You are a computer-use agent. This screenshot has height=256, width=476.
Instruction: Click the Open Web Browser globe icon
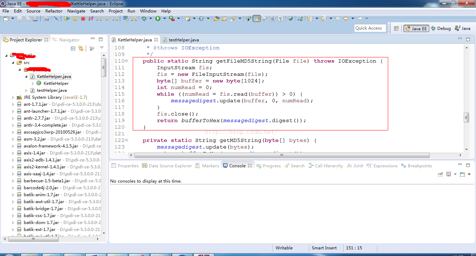[x=290, y=18]
